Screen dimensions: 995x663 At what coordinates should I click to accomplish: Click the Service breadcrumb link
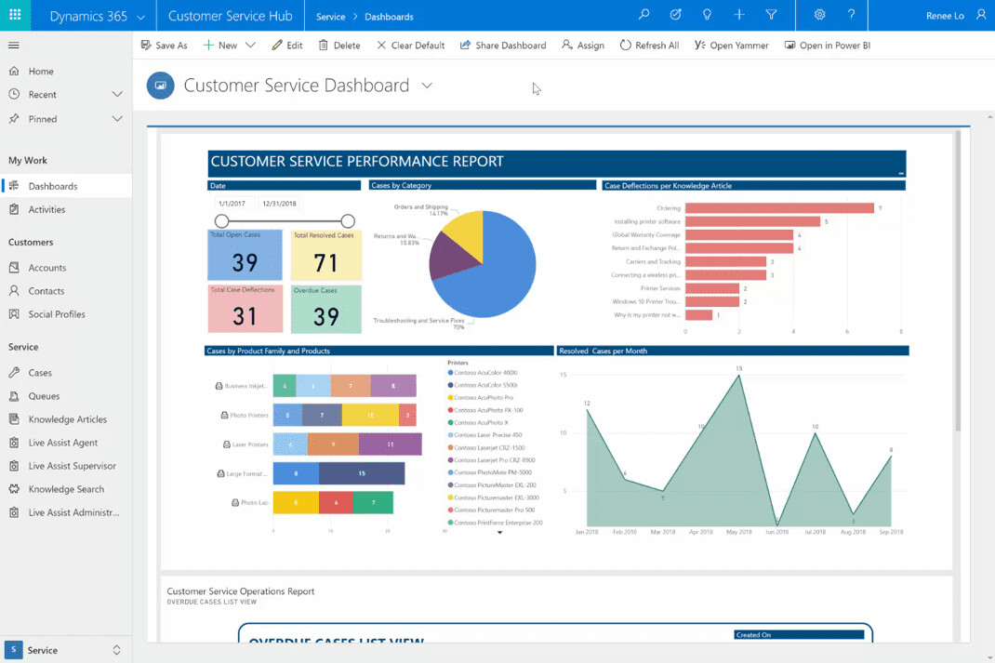tap(331, 17)
